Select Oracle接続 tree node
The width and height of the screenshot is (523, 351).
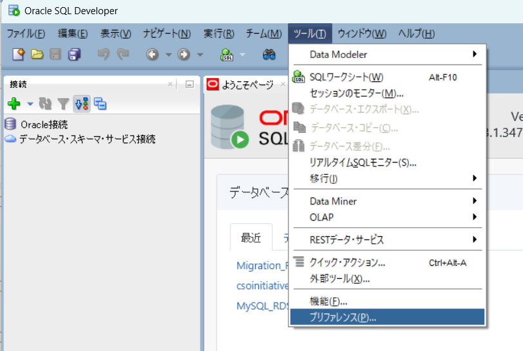[x=44, y=125]
